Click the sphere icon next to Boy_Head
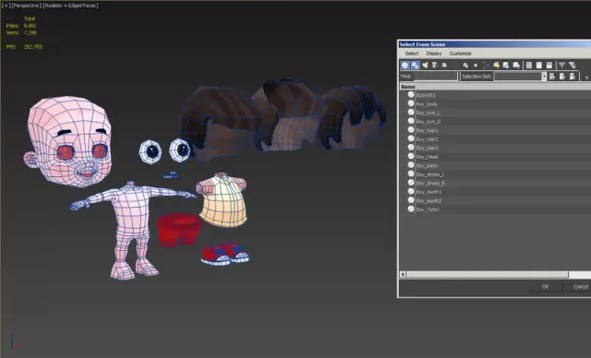 (x=411, y=156)
